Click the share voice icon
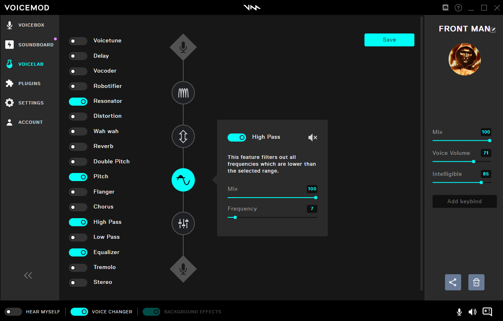The width and height of the screenshot is (503, 321). click(453, 282)
